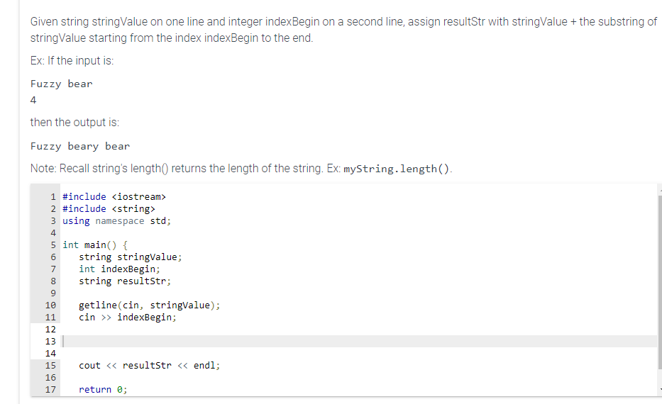This screenshot has height=404, width=662.
Task: Click the code editor vertical scrollbar
Action: 660,283
